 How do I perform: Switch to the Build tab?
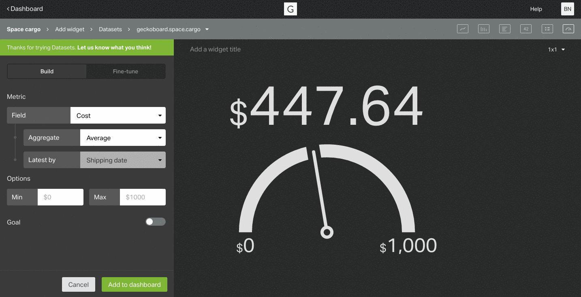(47, 71)
